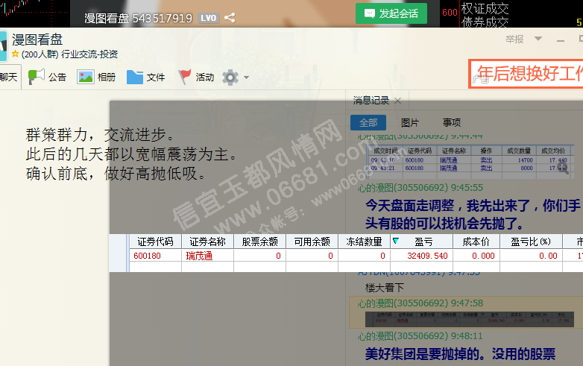The height and width of the screenshot is (366, 583).
Task: Click 债券成交 in the background trading window
Action: pyautogui.click(x=485, y=22)
